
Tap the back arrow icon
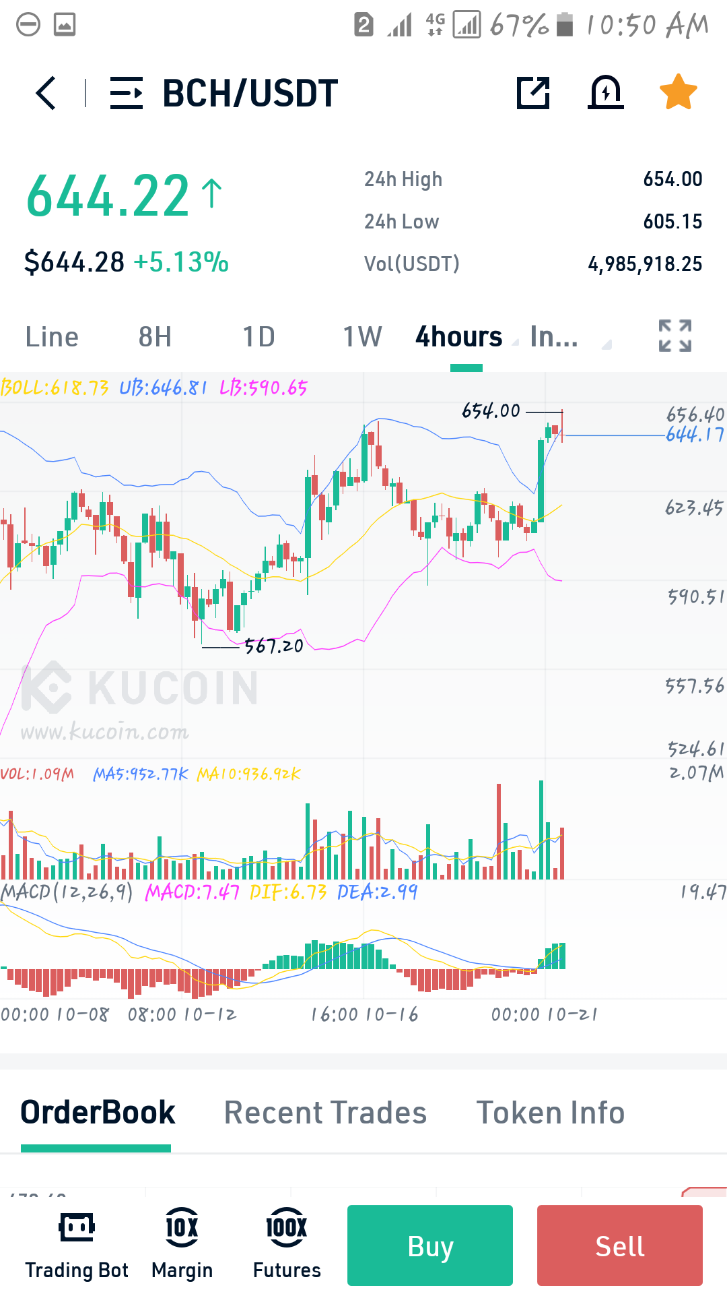pos(46,93)
